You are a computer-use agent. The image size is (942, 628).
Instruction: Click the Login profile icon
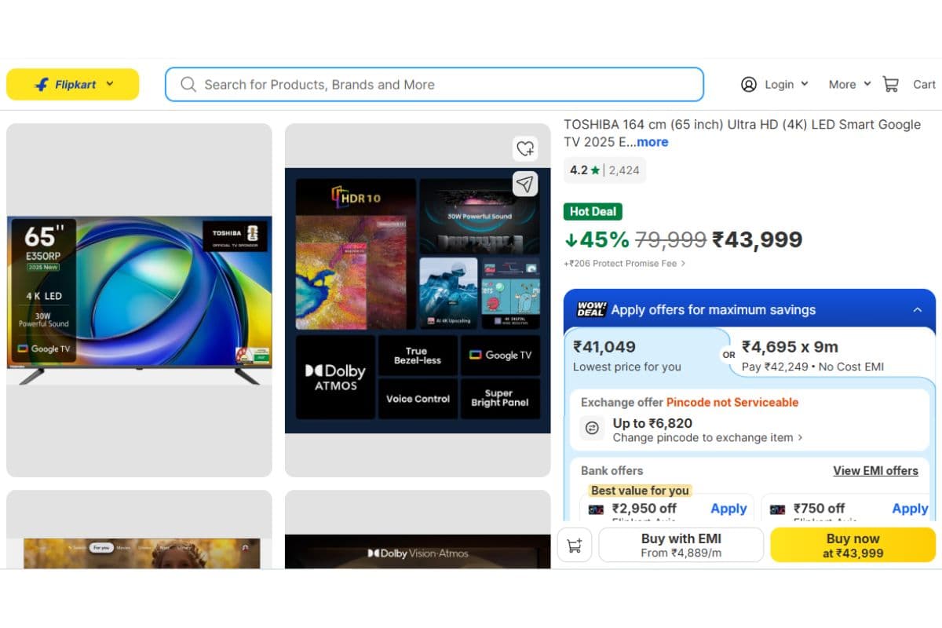tap(749, 84)
